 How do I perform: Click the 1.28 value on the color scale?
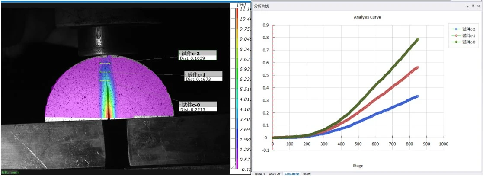245,149
